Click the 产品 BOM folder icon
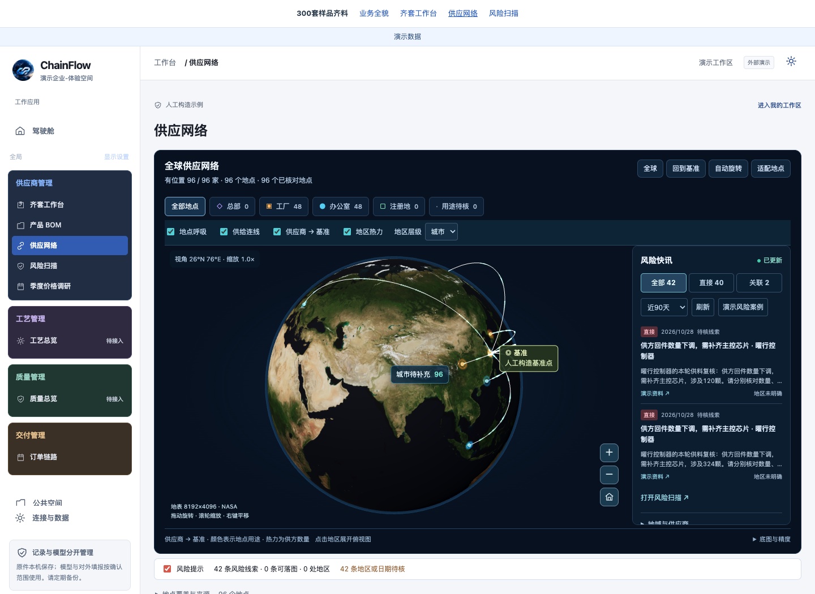 tap(21, 225)
